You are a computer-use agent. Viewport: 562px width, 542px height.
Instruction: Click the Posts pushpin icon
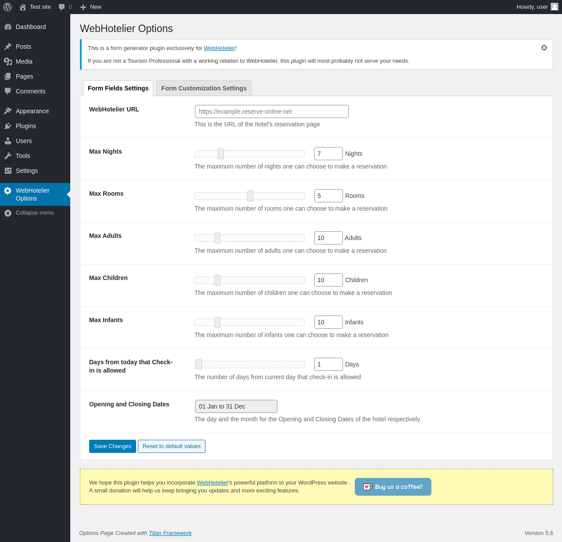tap(8, 47)
